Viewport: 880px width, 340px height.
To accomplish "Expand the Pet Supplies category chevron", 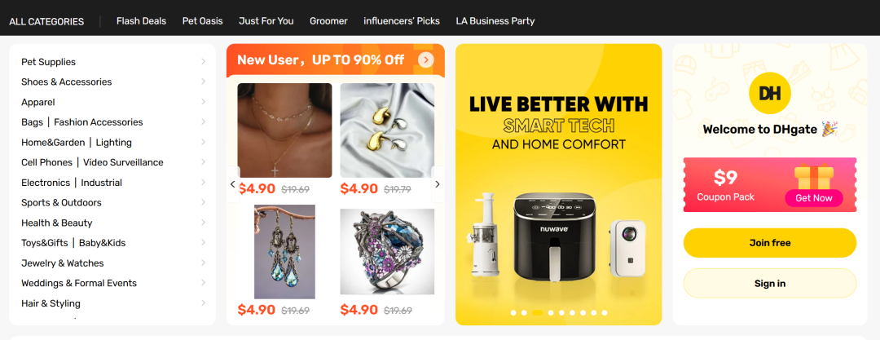I will (x=203, y=61).
